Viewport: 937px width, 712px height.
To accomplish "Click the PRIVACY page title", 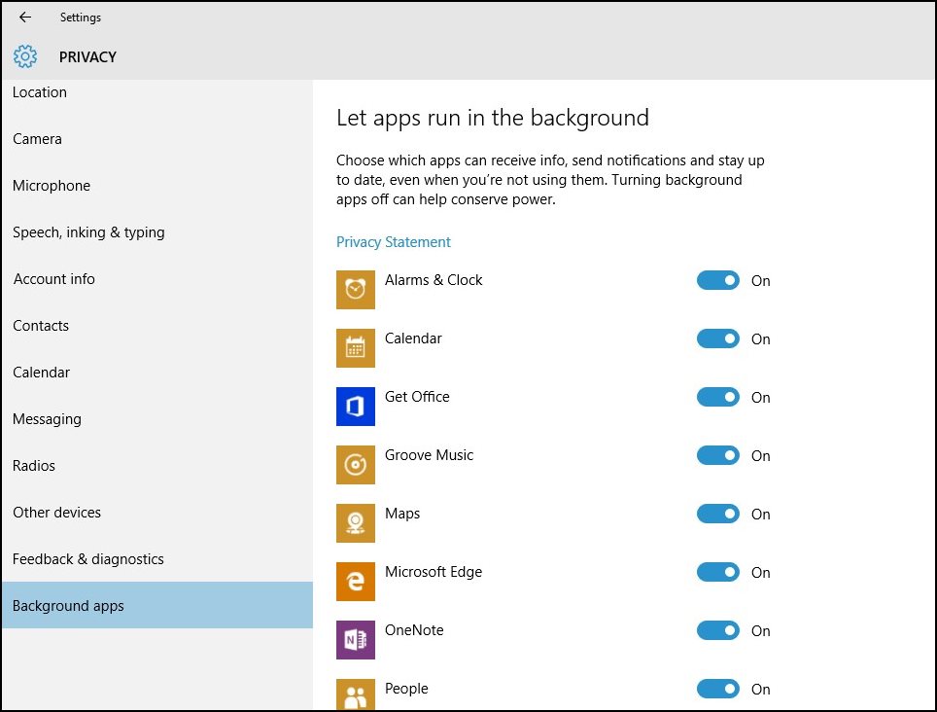I will coord(87,57).
